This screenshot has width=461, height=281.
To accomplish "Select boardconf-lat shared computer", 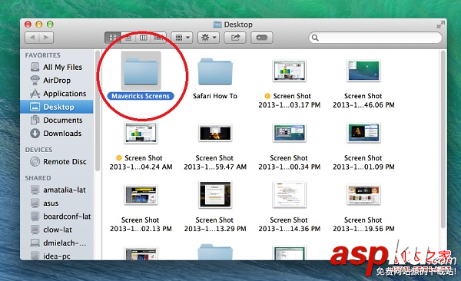I will [x=57, y=217].
